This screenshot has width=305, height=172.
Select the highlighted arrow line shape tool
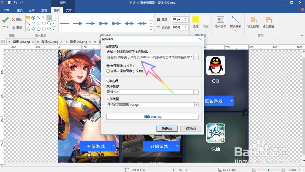pos(49,18)
